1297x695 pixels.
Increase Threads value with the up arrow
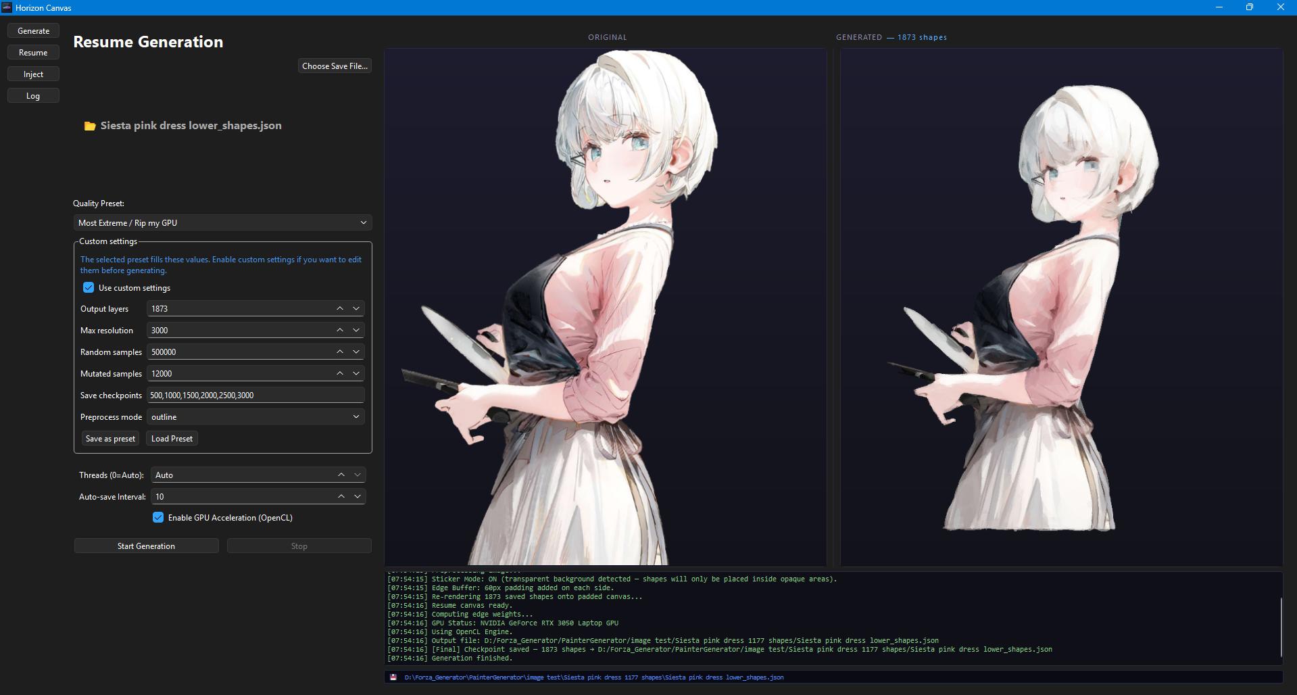click(341, 475)
